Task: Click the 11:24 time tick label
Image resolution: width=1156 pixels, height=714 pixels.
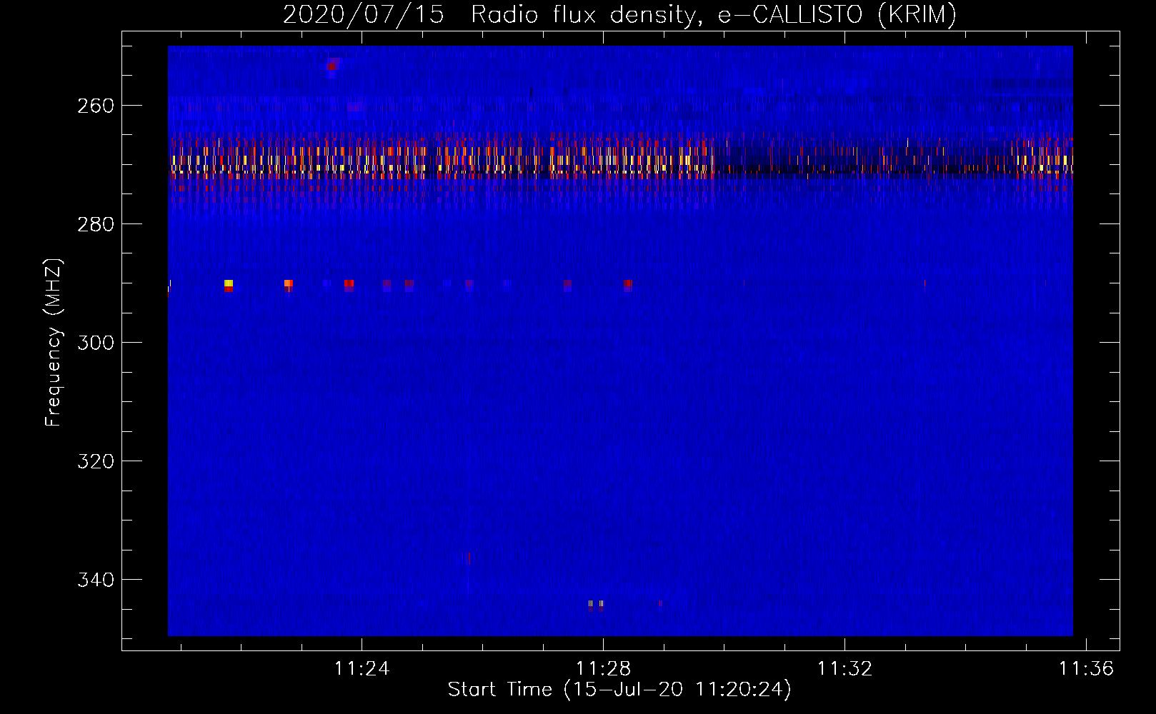Action: (362, 669)
